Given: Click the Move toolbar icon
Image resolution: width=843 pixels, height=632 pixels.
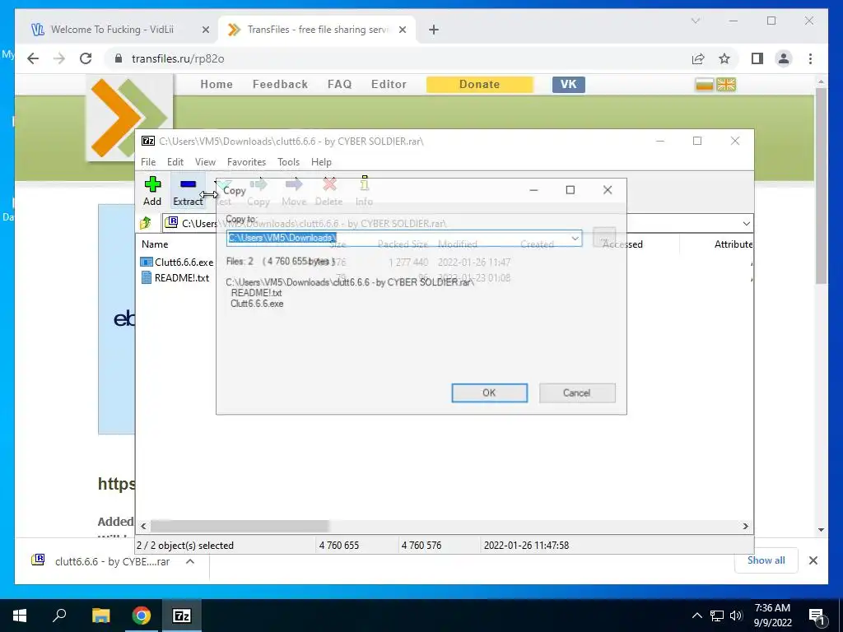Looking at the screenshot, I should 294,191.
